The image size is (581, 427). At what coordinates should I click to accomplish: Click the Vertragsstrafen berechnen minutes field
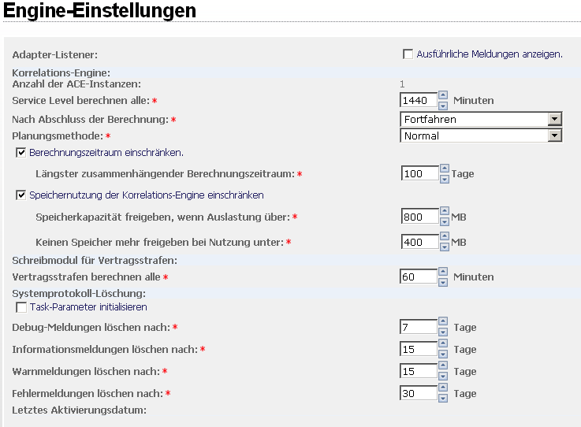point(419,277)
